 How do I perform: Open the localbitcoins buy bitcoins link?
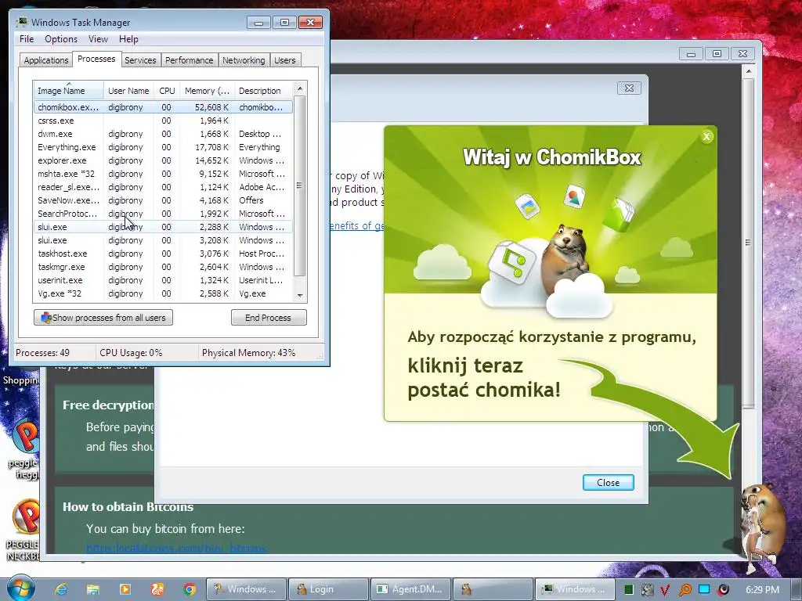click(x=176, y=549)
